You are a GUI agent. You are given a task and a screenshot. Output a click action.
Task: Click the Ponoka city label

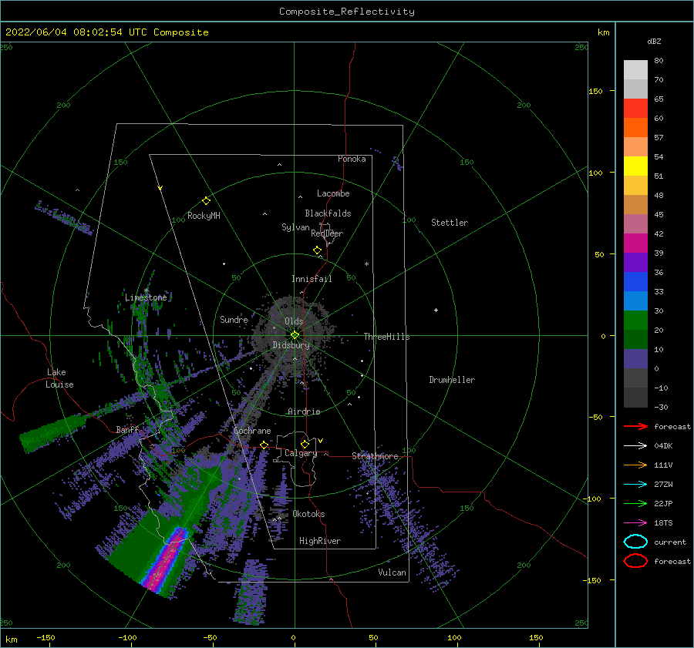(352, 159)
